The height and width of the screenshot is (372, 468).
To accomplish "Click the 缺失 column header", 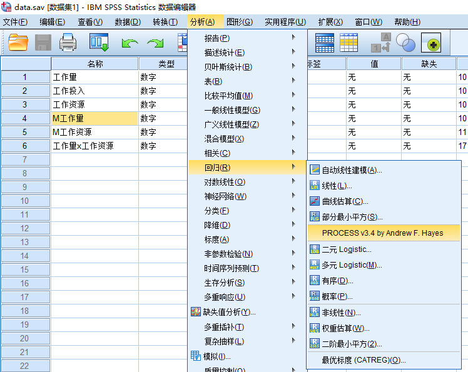I will pyautogui.click(x=429, y=64).
